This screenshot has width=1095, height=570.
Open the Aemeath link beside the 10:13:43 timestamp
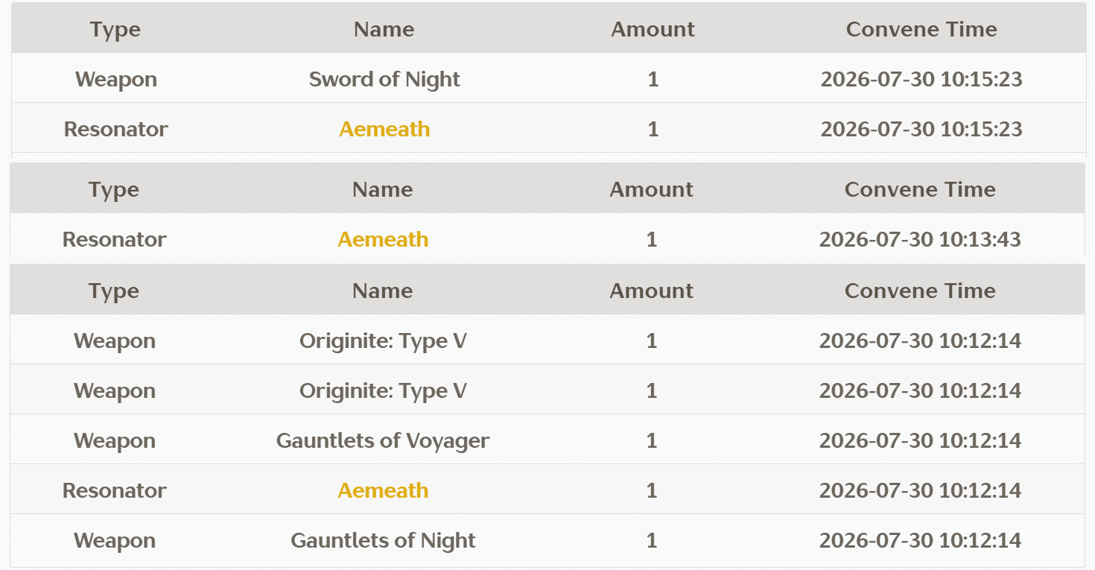(x=383, y=239)
